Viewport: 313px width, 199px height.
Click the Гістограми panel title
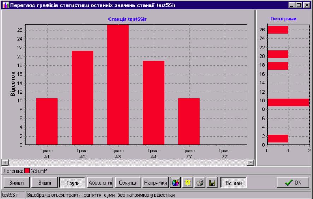283,19
